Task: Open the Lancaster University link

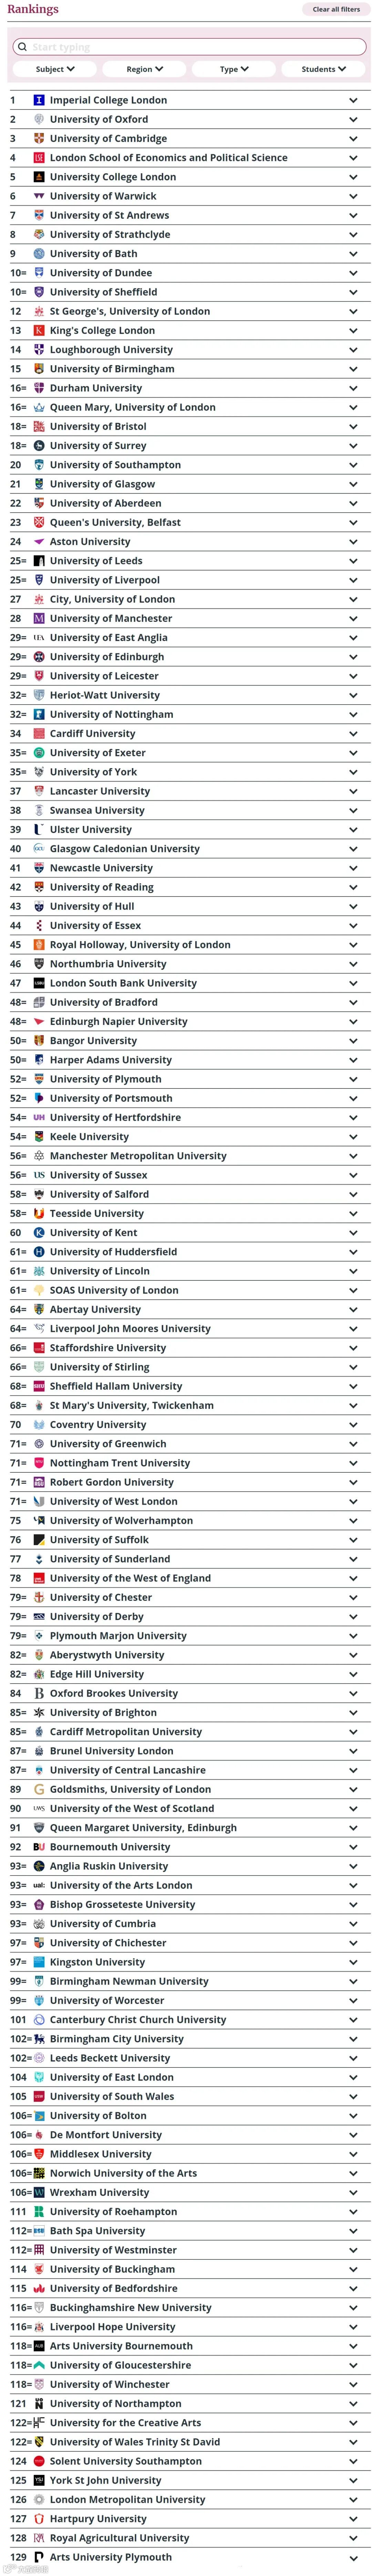Action: point(100,791)
